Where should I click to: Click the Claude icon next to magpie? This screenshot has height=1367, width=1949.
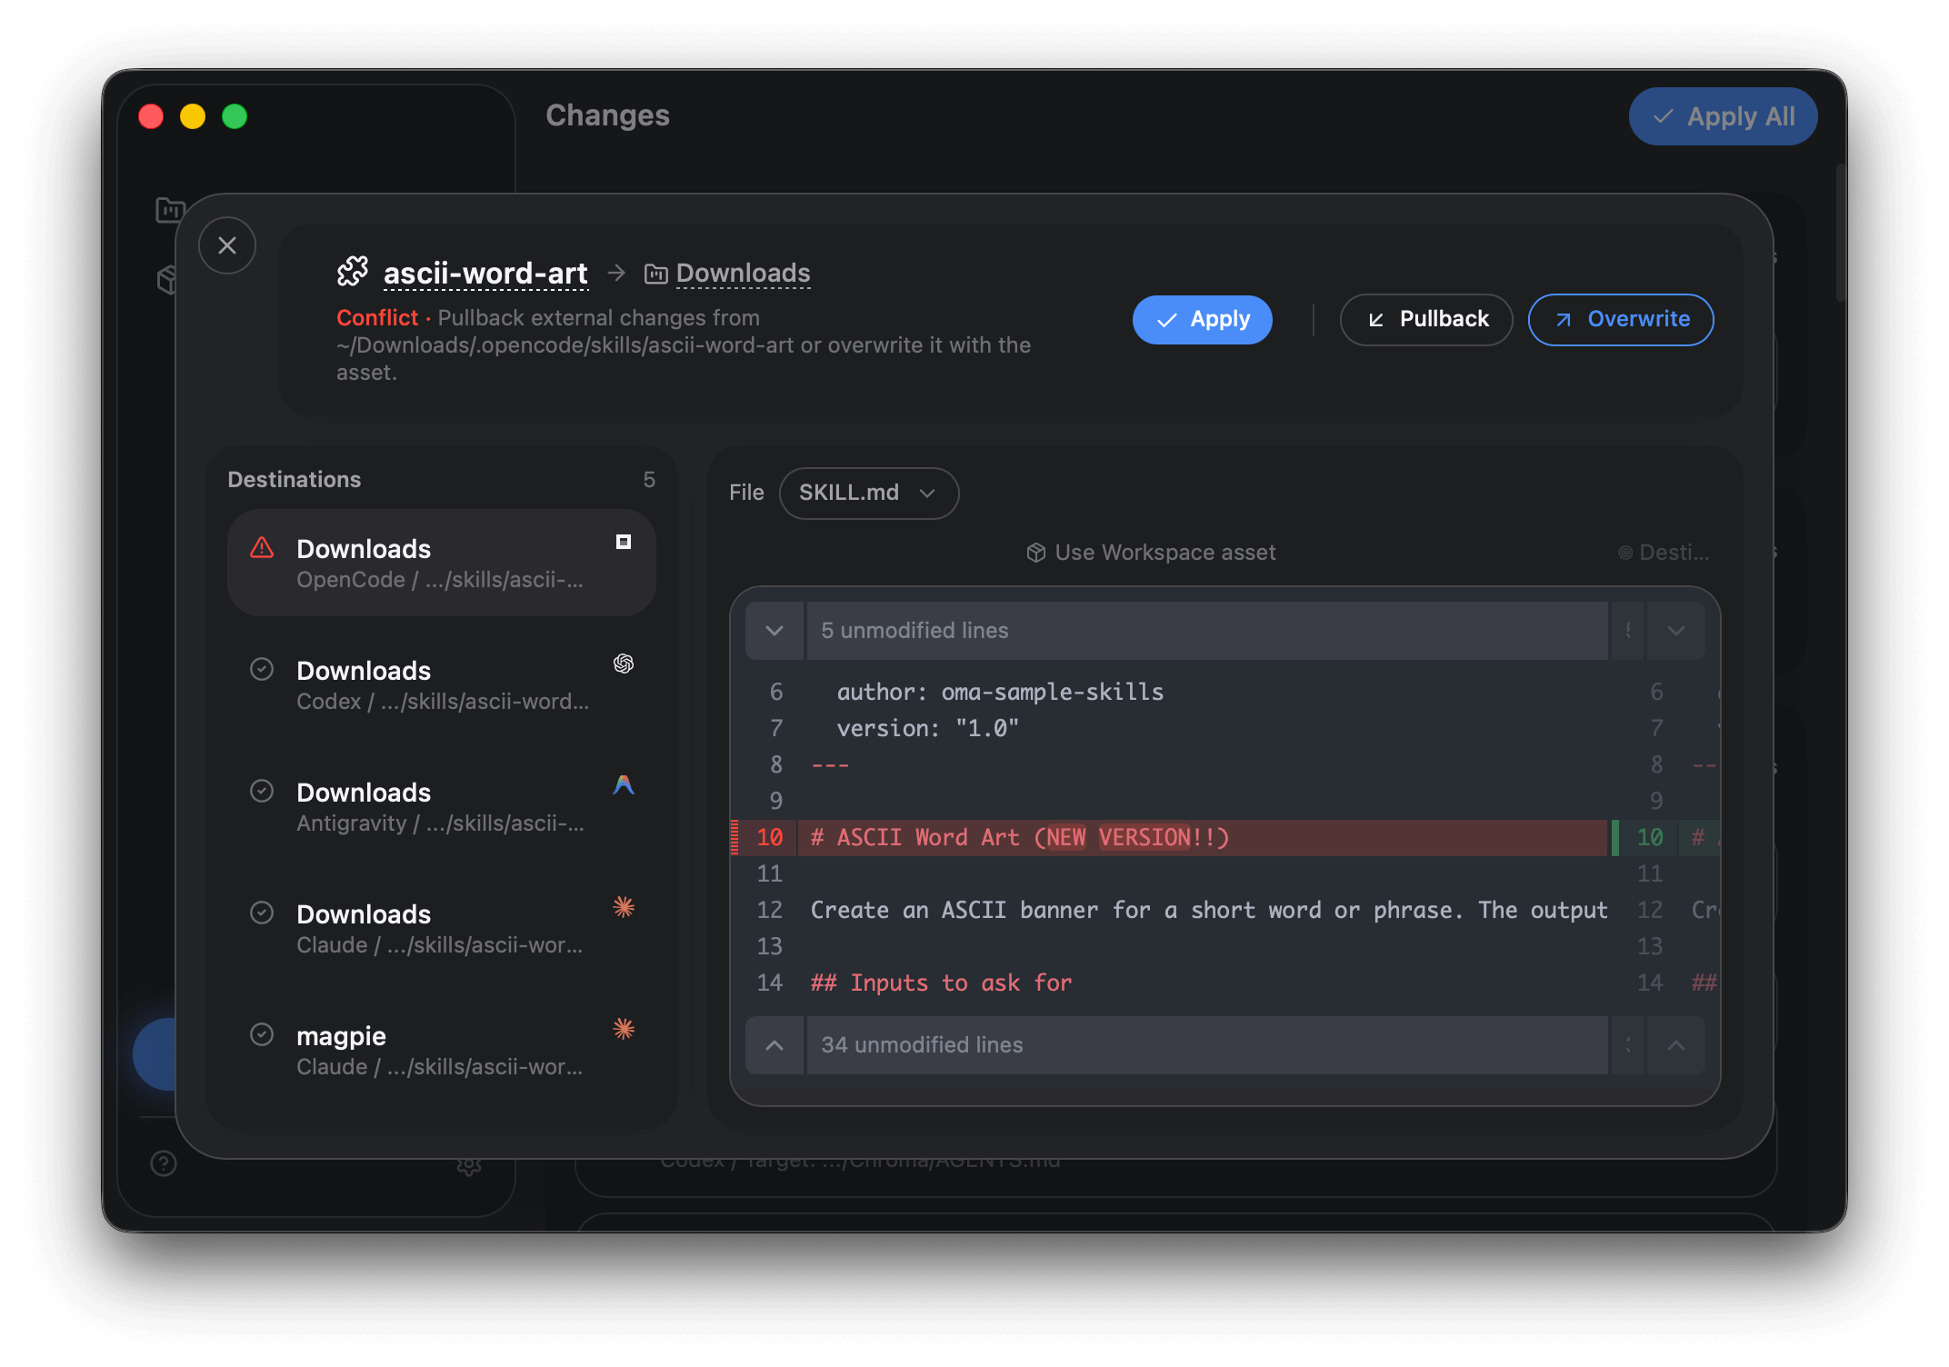pyautogui.click(x=624, y=1029)
